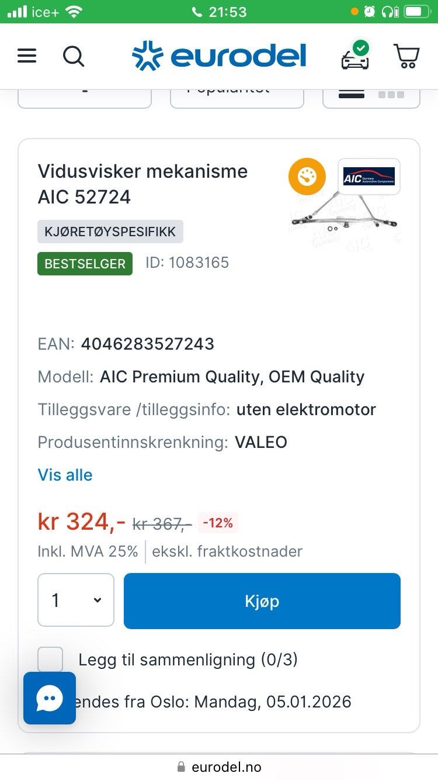Screen dimensions: 438x780
Task: Open the shopping cart
Action: (406, 56)
